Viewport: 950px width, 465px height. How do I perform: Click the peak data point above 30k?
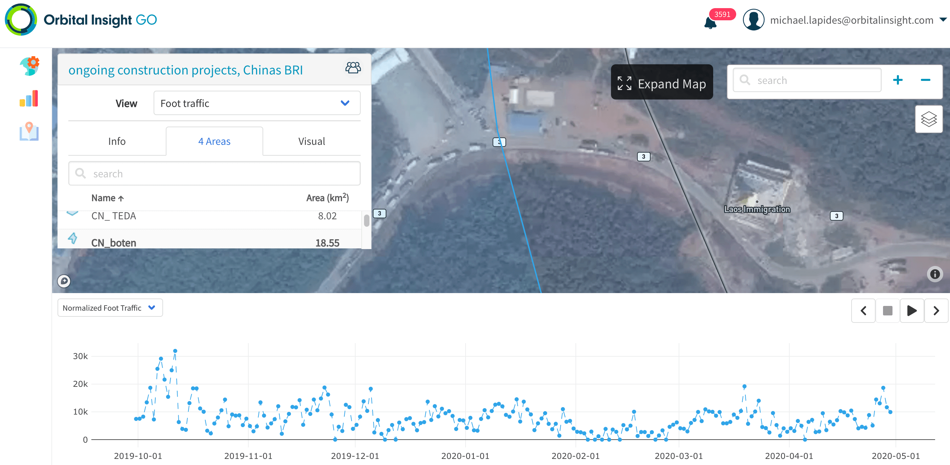point(175,351)
